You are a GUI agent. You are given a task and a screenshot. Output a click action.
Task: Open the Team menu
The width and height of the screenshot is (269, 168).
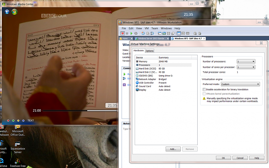tap(155, 28)
